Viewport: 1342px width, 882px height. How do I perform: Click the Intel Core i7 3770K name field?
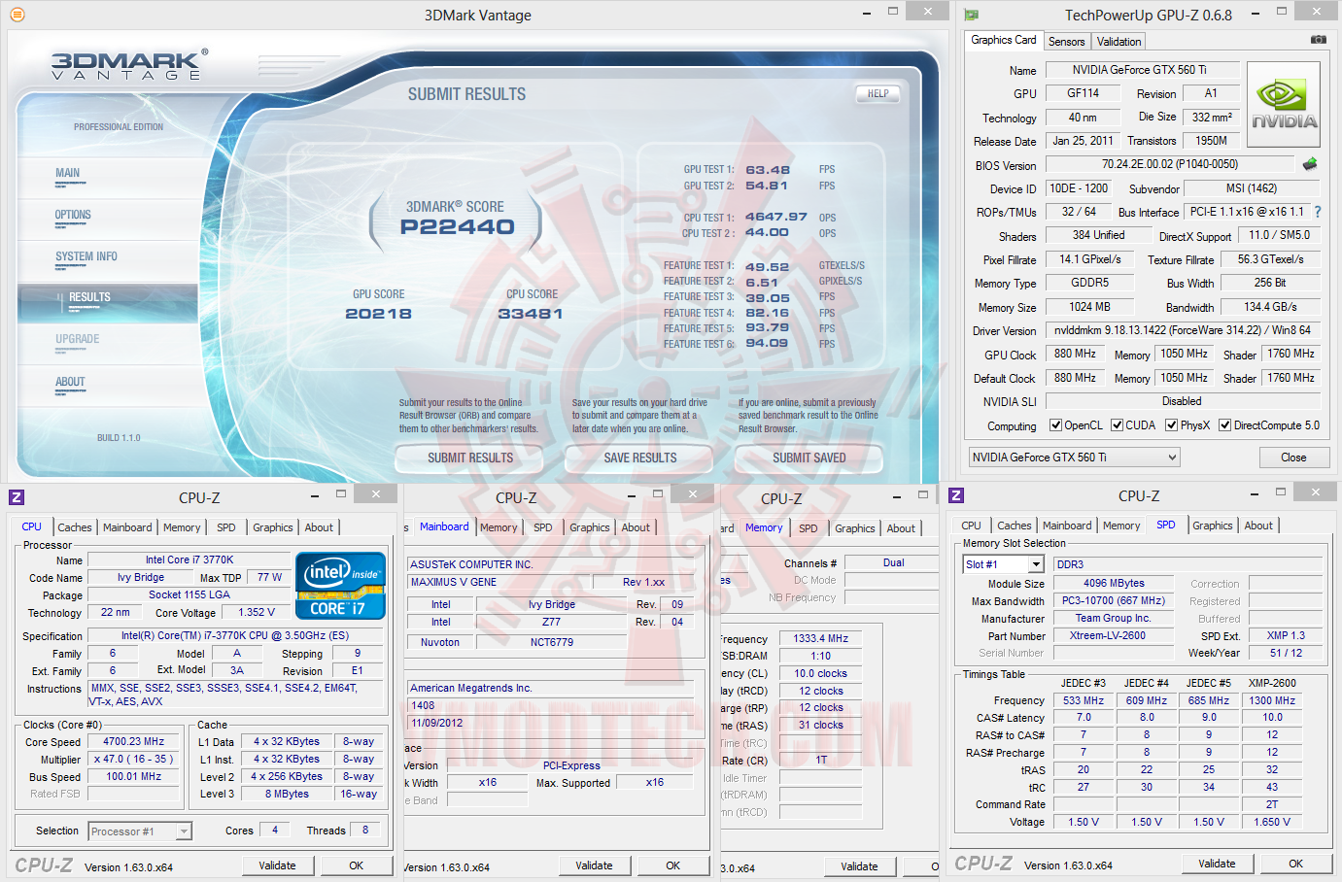[x=189, y=560]
